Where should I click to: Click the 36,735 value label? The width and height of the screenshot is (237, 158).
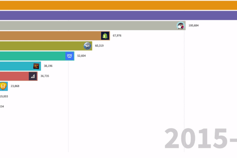coord(45,76)
